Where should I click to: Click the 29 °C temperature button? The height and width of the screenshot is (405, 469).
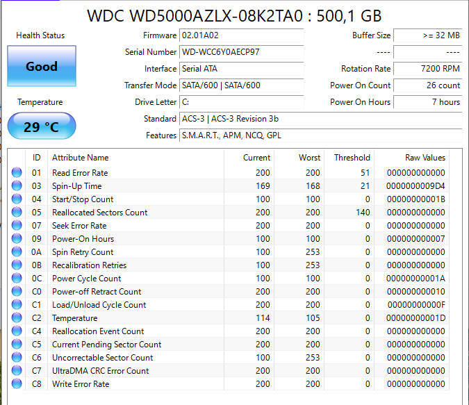click(41, 126)
